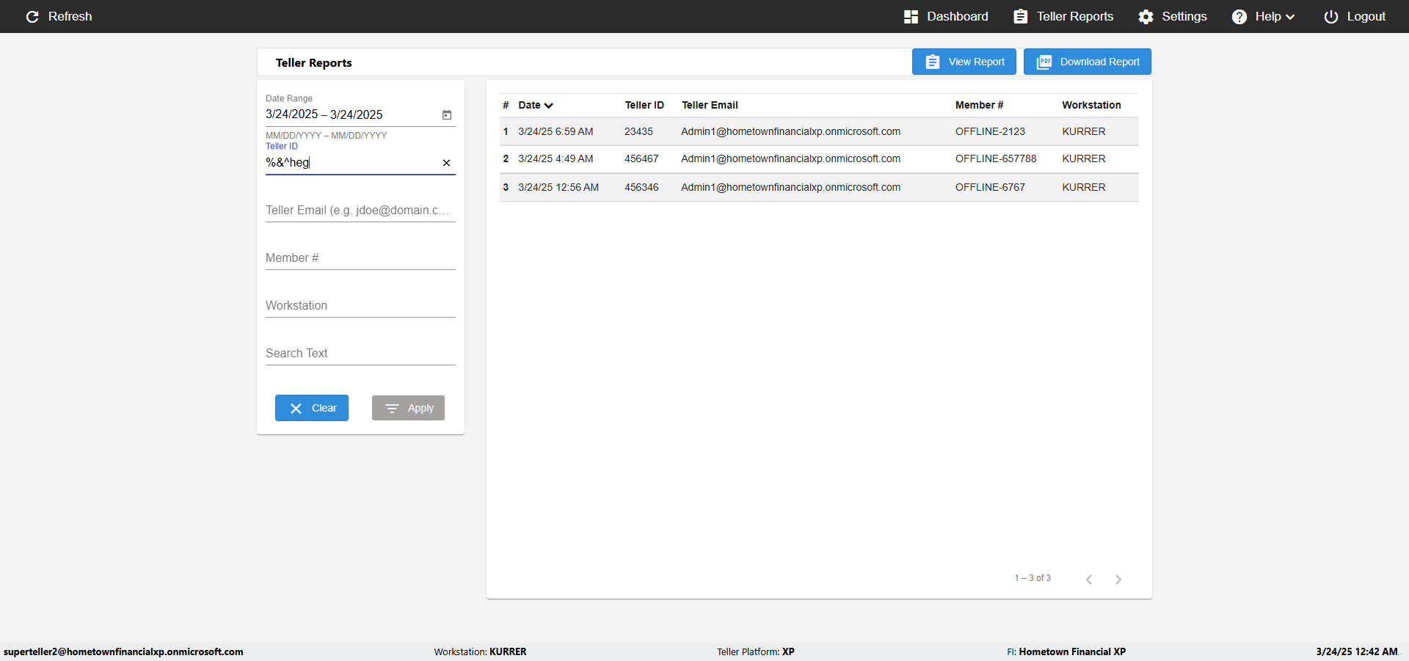Click the Logout power icon

click(x=1330, y=16)
